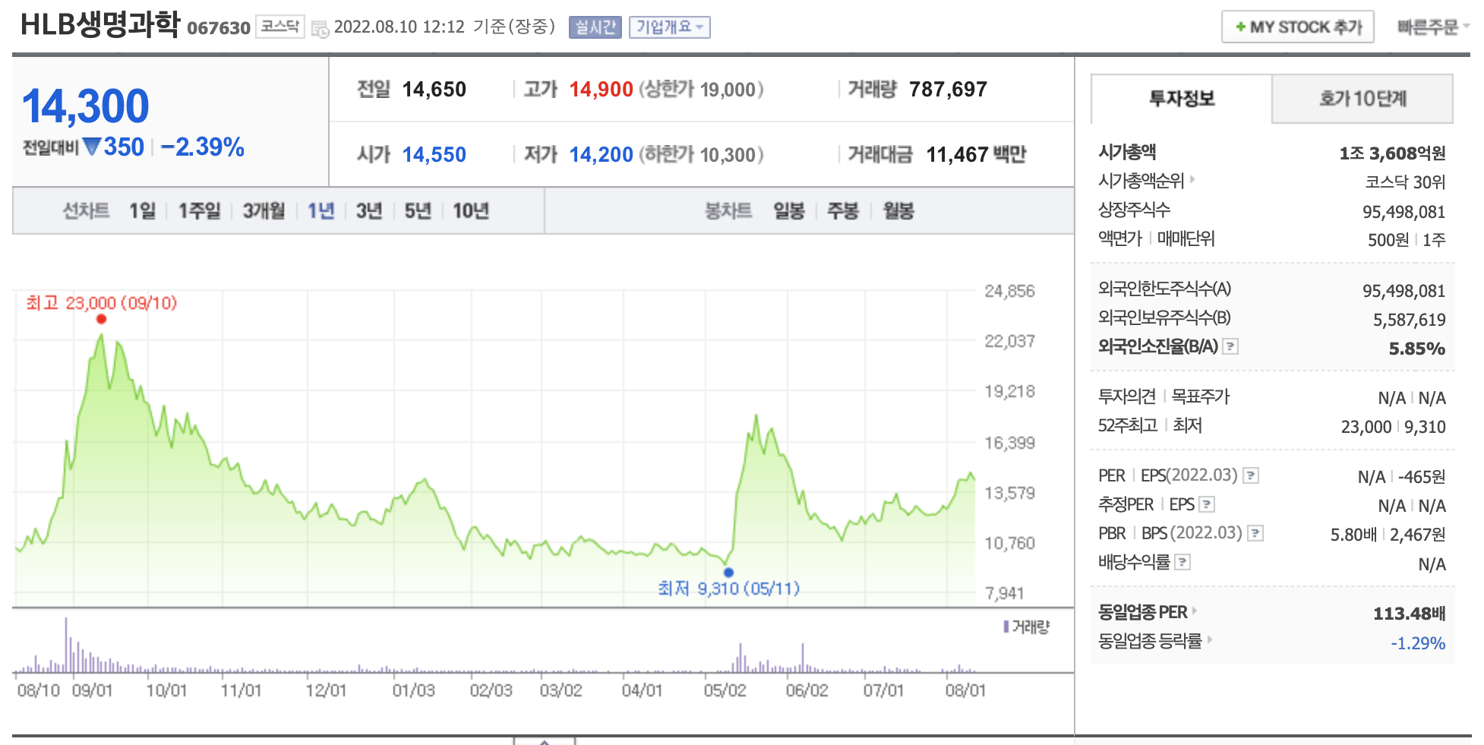Click the 외국인소진율 value 5.85%

[x=1416, y=349]
